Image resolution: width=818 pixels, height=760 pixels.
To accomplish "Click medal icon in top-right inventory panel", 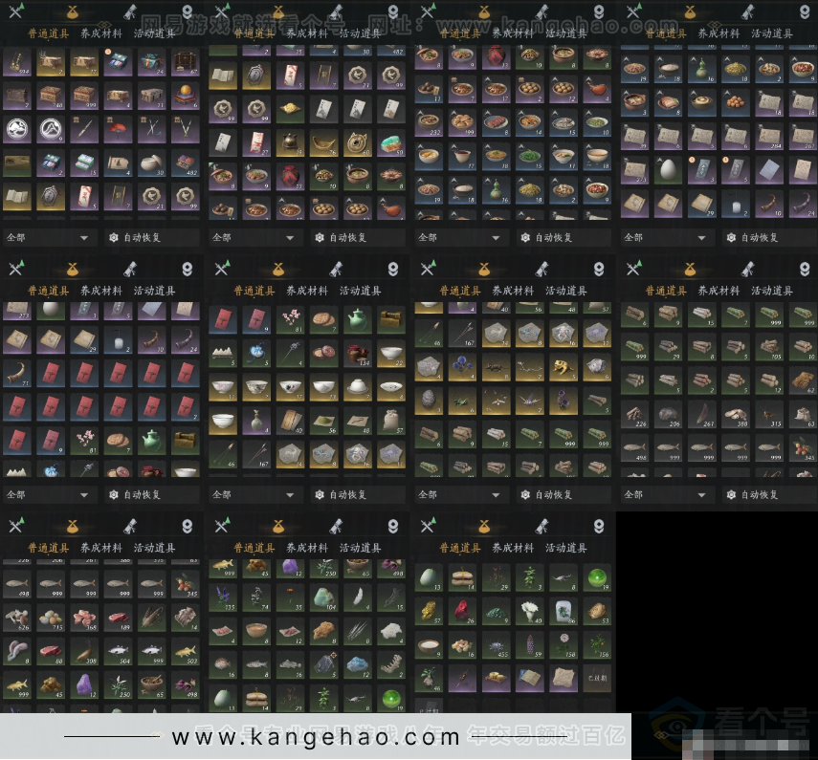I will point(805,11).
